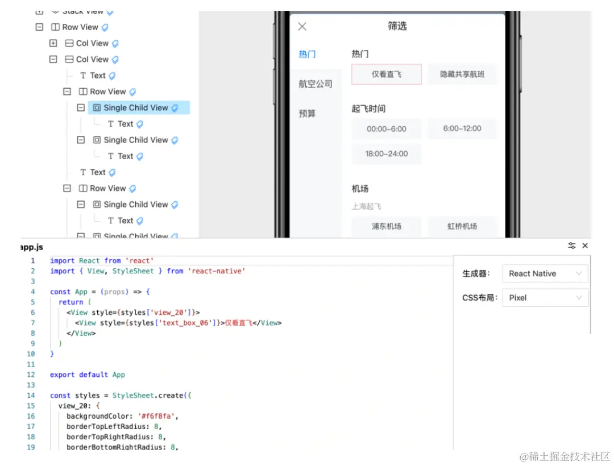Toggle the 仅看直飞 filter option
The width and height of the screenshot is (614, 466).
pyautogui.click(x=386, y=74)
